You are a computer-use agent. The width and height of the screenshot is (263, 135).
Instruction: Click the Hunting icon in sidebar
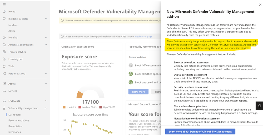[x=4, y=38]
